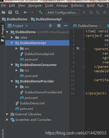The width and height of the screenshot is (109, 138).
Task: Open the Analyze menu
Action: pos(62,5)
